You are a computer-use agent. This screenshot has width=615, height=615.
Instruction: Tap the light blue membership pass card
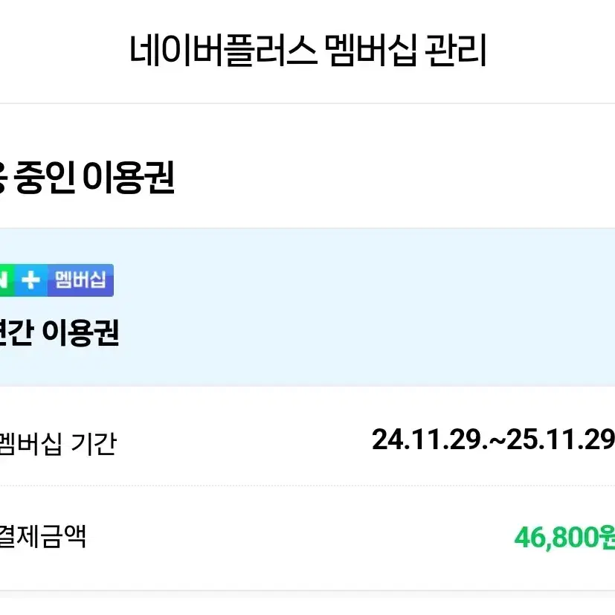pos(308,307)
